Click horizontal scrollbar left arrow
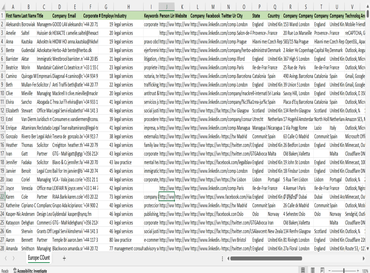The image size is (370, 273). tap(228, 259)
